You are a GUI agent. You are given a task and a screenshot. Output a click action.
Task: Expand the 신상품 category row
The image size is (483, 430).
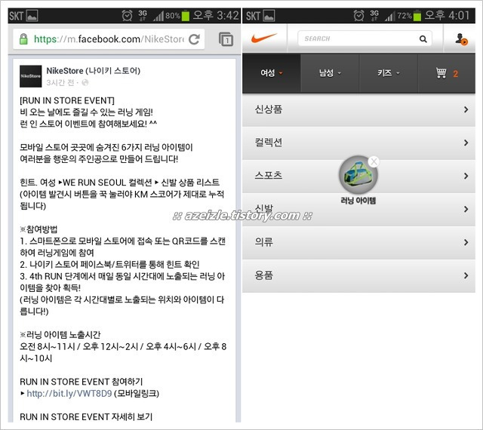358,109
